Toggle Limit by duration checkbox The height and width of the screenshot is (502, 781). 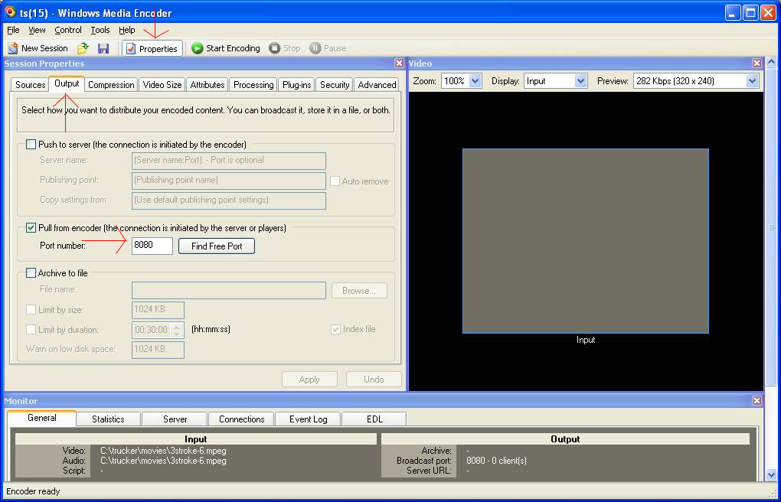click(31, 329)
